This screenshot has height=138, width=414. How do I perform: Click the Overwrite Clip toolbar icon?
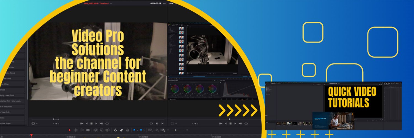pos(102,130)
